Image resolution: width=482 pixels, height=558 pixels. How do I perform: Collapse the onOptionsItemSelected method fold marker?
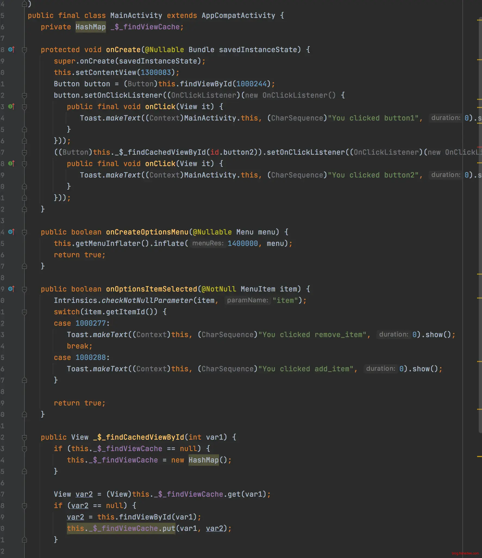click(24, 289)
